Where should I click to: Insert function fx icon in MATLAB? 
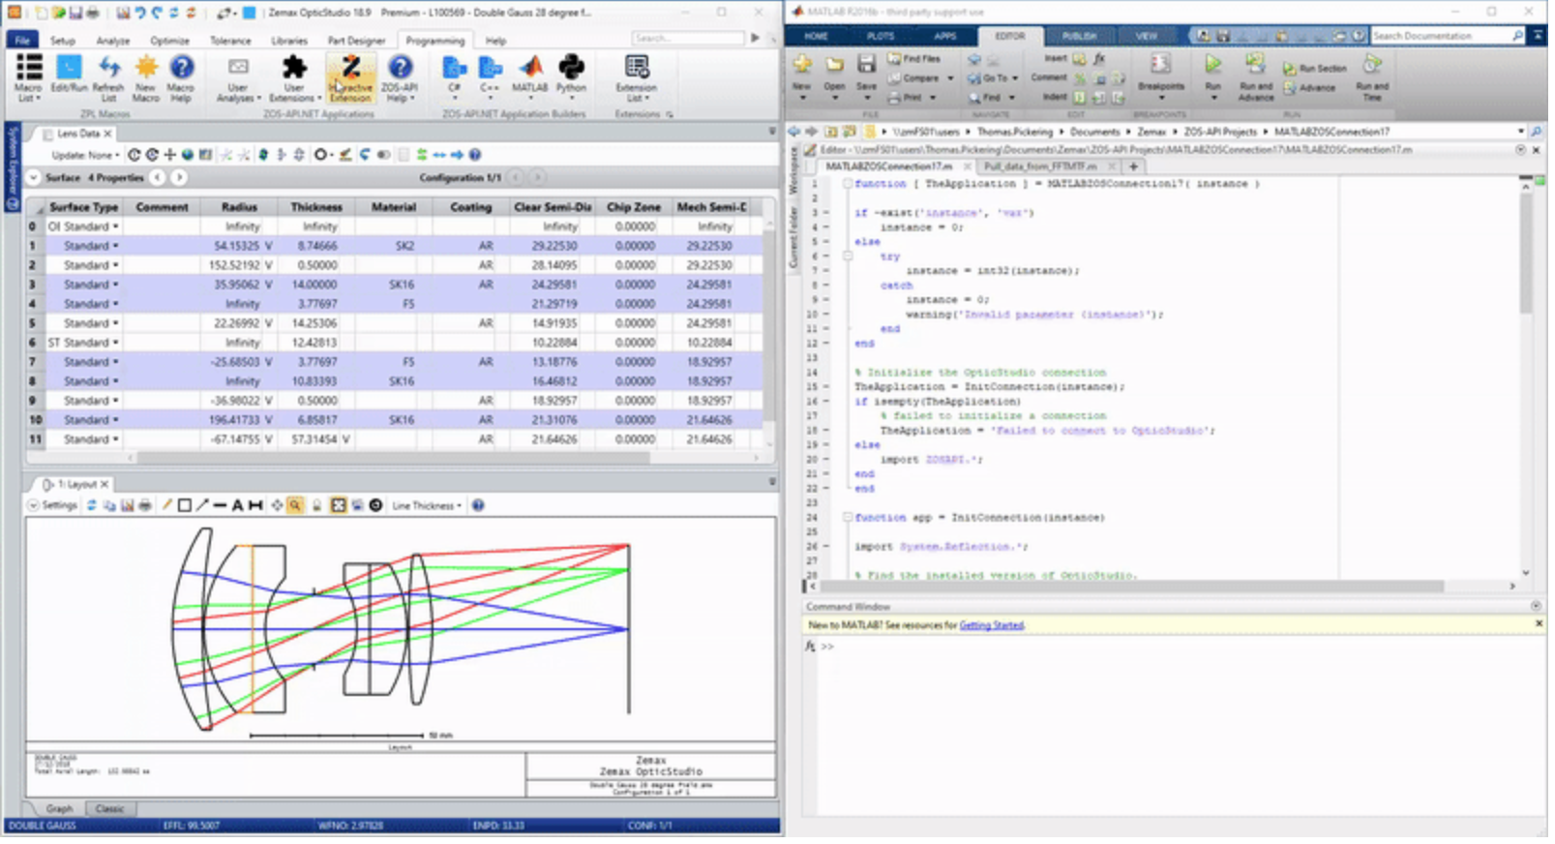pos(1099,59)
